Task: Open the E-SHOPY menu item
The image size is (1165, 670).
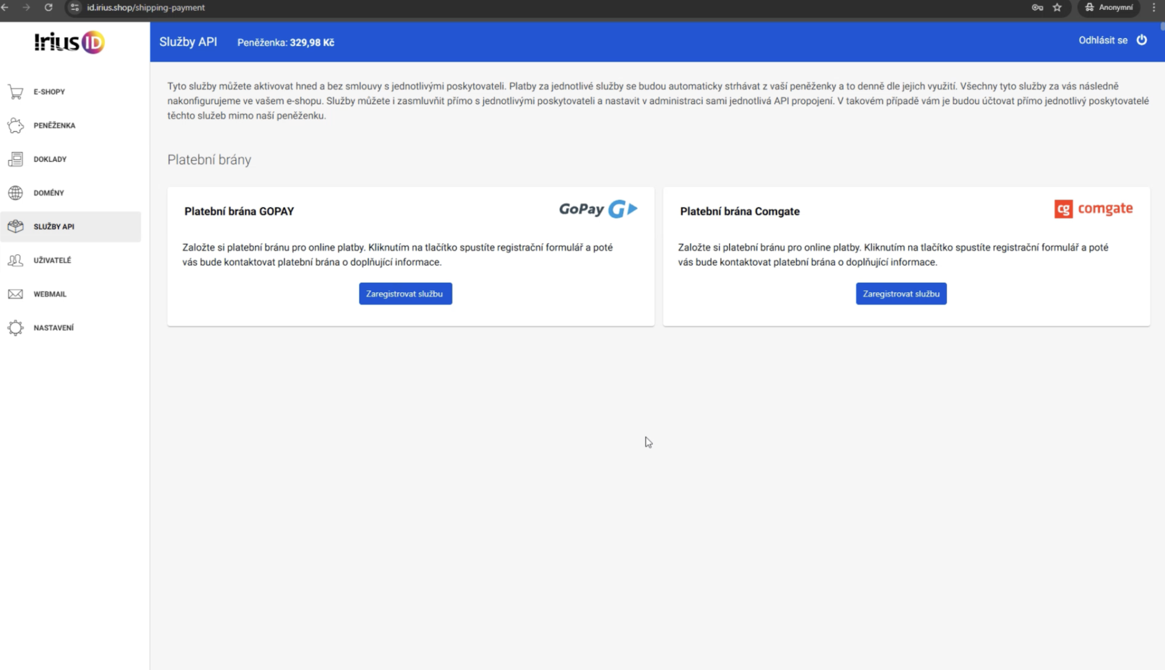Action: pos(71,92)
